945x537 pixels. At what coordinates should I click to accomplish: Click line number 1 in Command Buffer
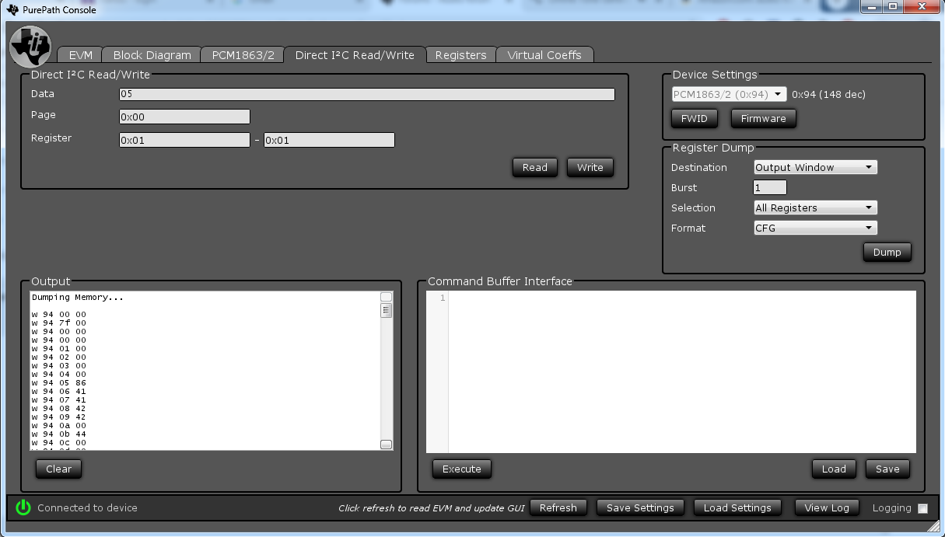[443, 298]
